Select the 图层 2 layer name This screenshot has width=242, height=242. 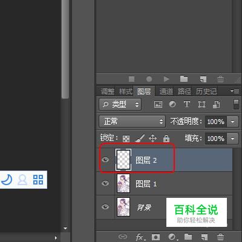(x=146, y=160)
